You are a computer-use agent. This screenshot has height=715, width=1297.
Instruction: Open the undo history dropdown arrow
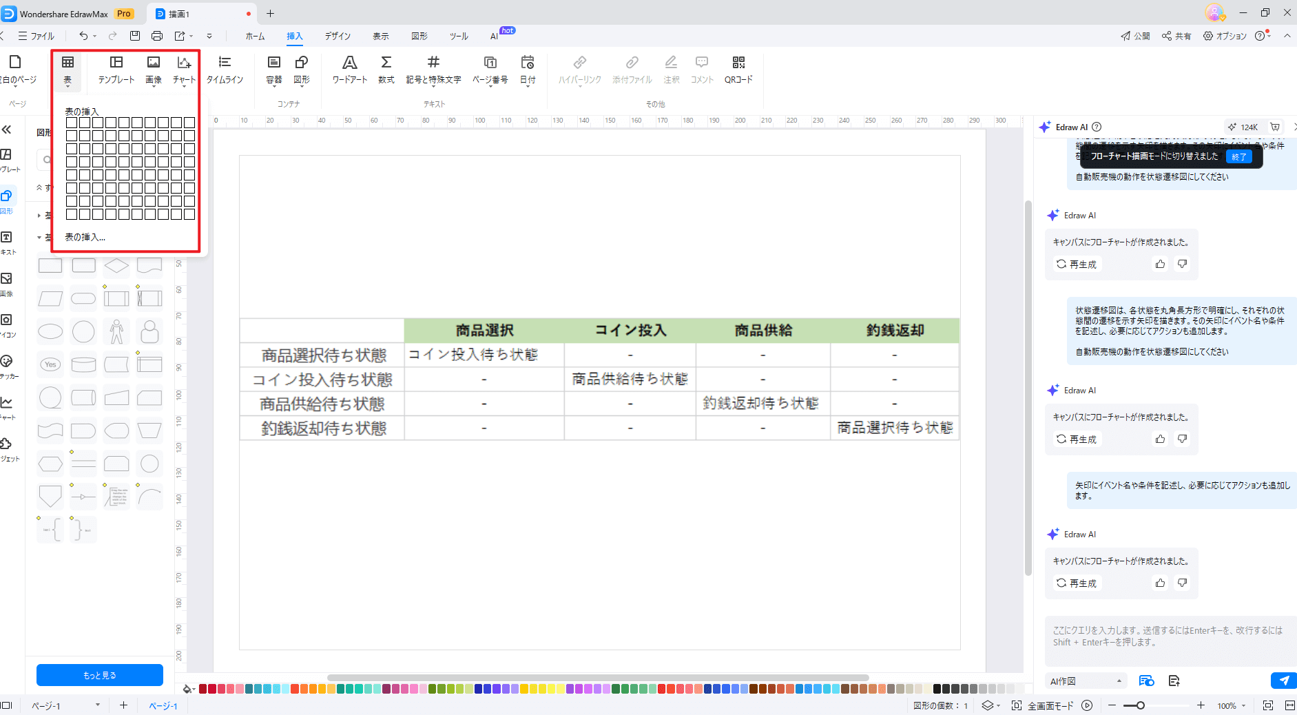[x=95, y=36]
